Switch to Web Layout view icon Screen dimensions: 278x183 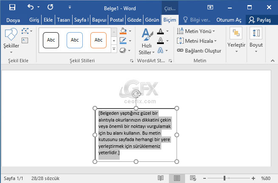[x=193, y=178]
